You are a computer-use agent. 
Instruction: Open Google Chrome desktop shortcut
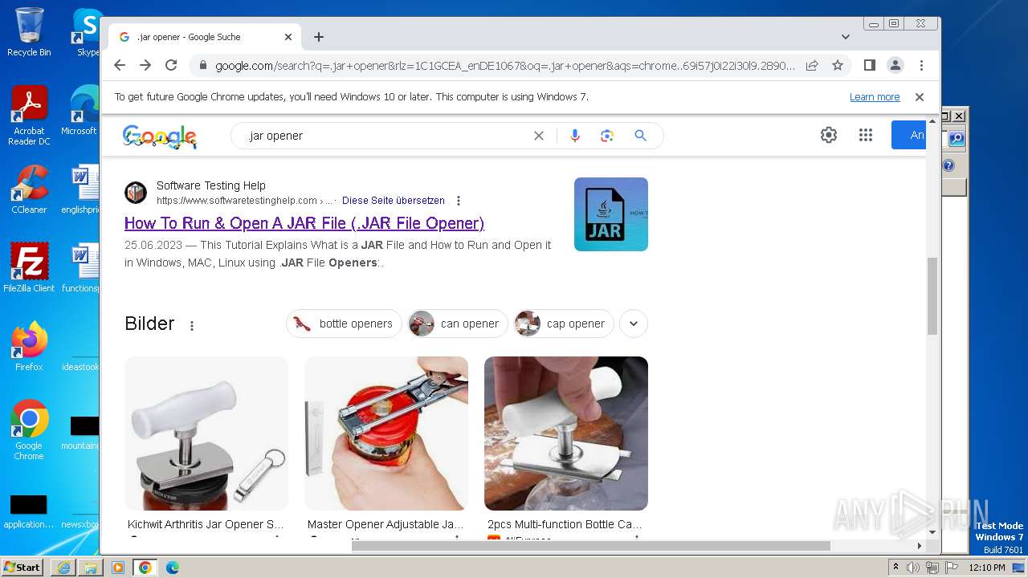click(29, 430)
